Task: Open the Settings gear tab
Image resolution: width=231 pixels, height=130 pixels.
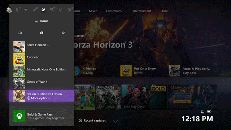Action: click(69, 10)
